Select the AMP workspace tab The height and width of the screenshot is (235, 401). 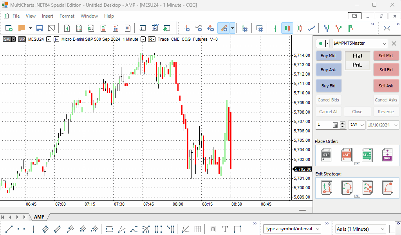[39, 217]
